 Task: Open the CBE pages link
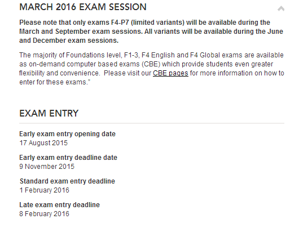click(x=170, y=73)
